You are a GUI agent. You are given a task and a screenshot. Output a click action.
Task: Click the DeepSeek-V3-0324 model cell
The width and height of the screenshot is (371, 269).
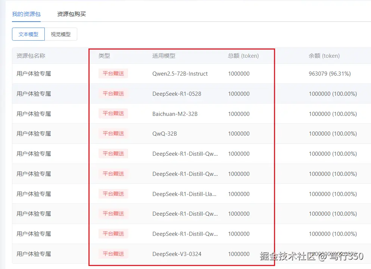177,254
